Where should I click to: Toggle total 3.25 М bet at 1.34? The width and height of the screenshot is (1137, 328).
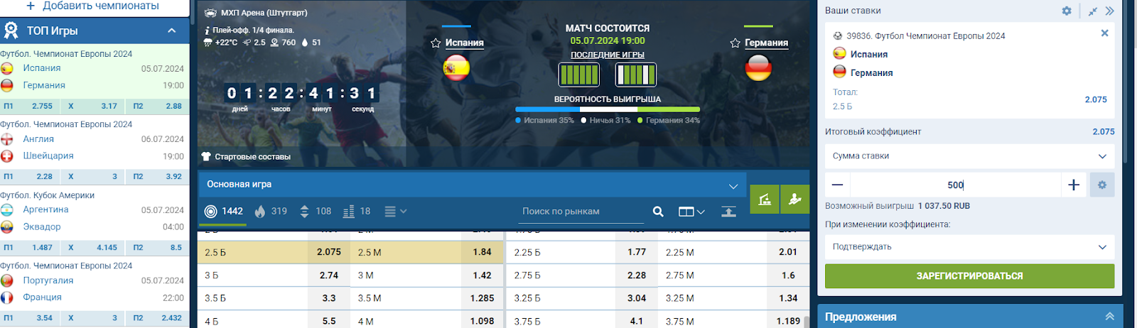(x=734, y=298)
